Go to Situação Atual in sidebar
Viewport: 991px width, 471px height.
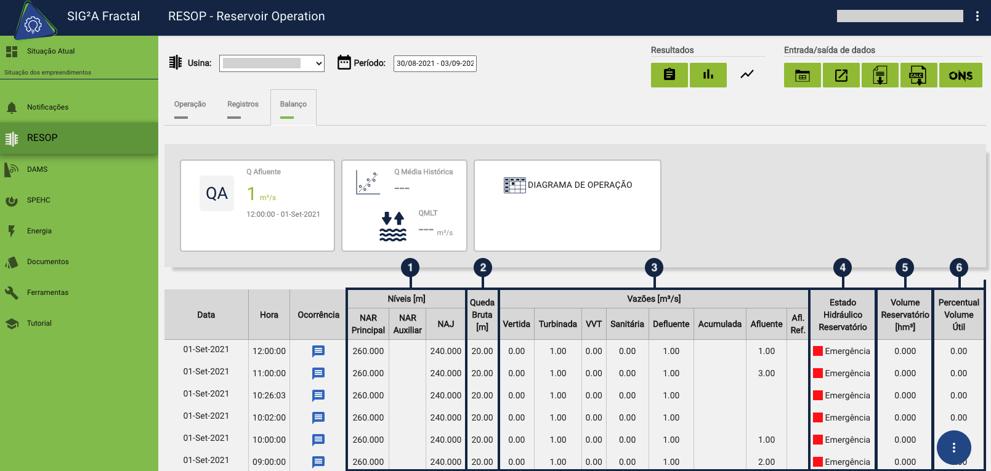point(51,51)
